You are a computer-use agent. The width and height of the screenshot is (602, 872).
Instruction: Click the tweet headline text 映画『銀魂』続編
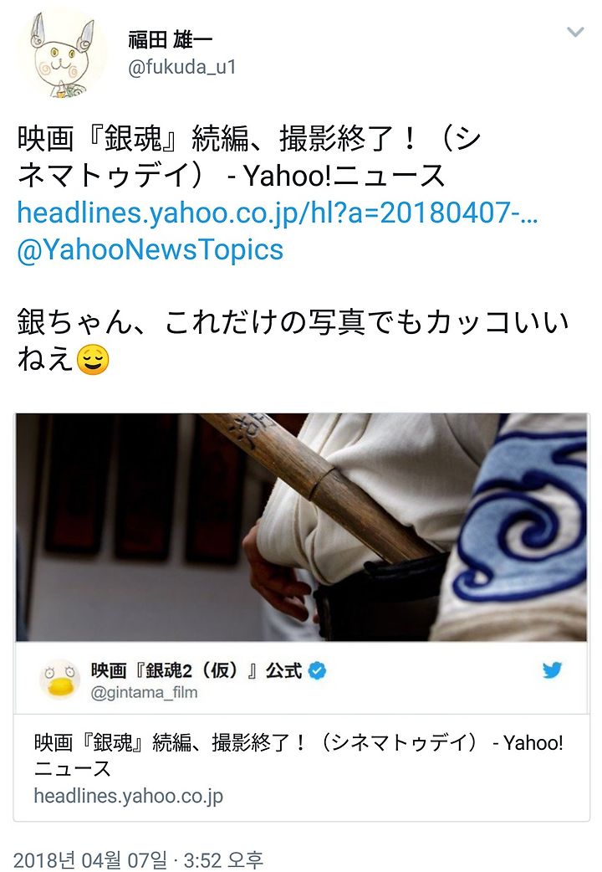pos(133,138)
